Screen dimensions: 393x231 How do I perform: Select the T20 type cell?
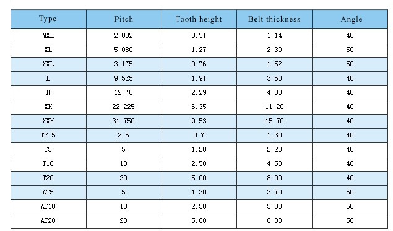(x=49, y=178)
